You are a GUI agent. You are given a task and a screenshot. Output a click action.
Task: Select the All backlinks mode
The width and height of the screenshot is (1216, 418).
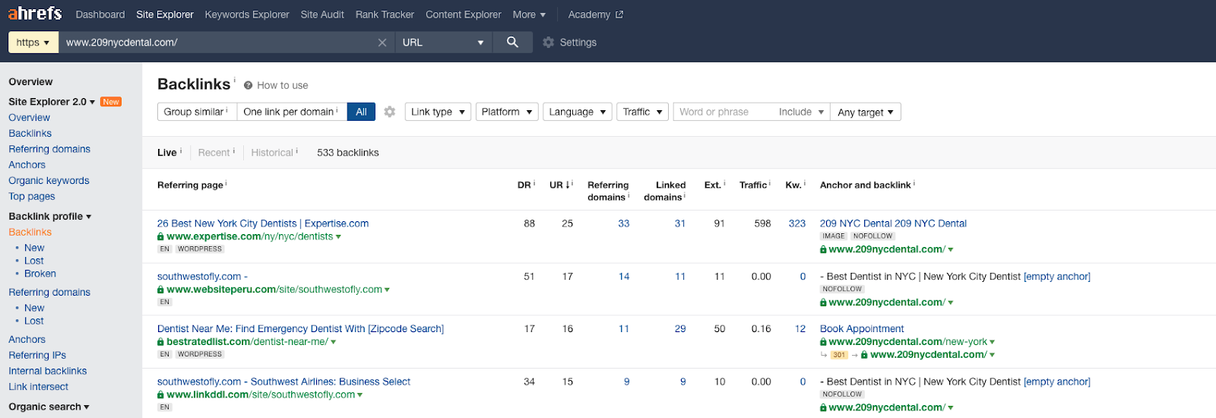pos(361,112)
